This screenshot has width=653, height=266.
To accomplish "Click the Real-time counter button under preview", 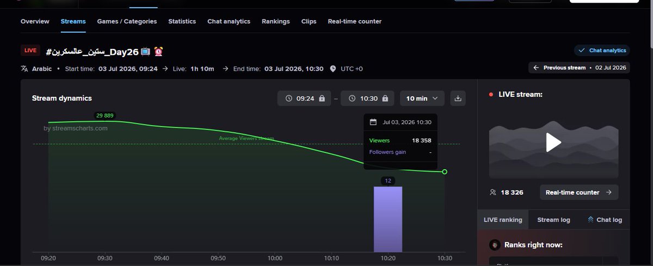I will coord(579,193).
